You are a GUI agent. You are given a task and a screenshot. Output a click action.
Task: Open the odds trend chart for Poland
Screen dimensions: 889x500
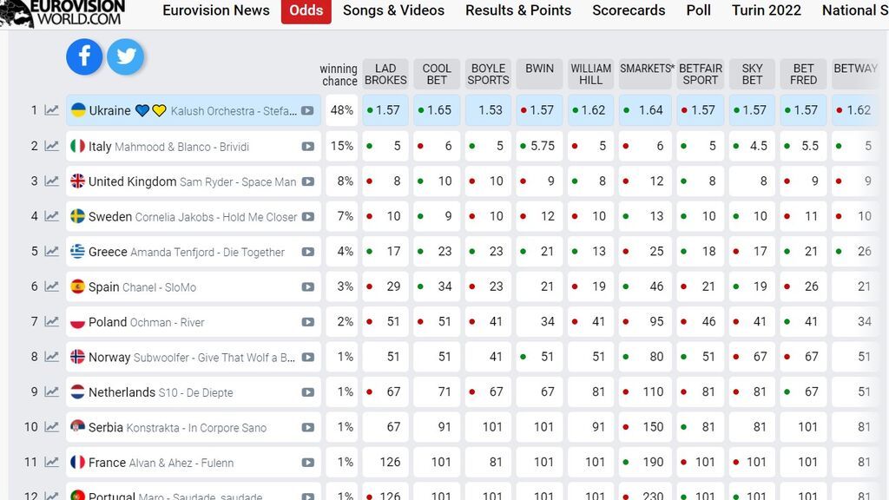coord(51,321)
